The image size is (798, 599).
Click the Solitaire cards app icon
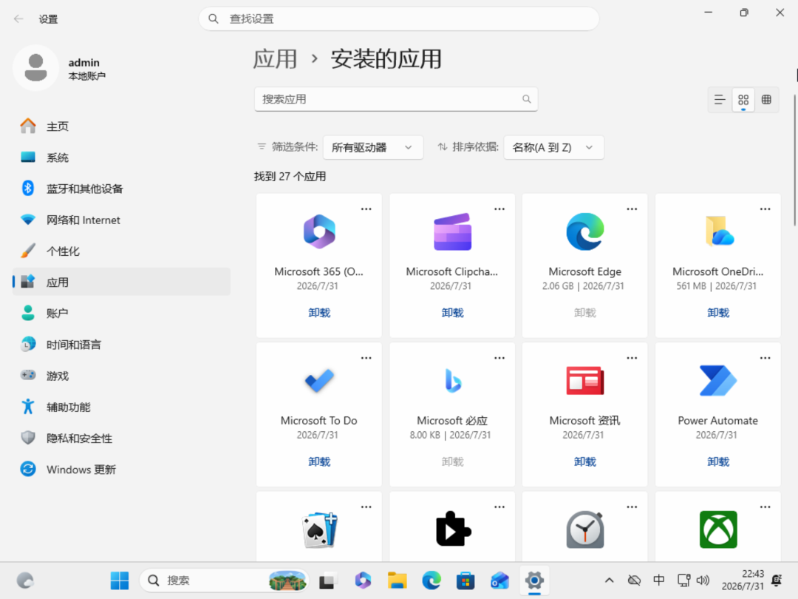click(320, 529)
